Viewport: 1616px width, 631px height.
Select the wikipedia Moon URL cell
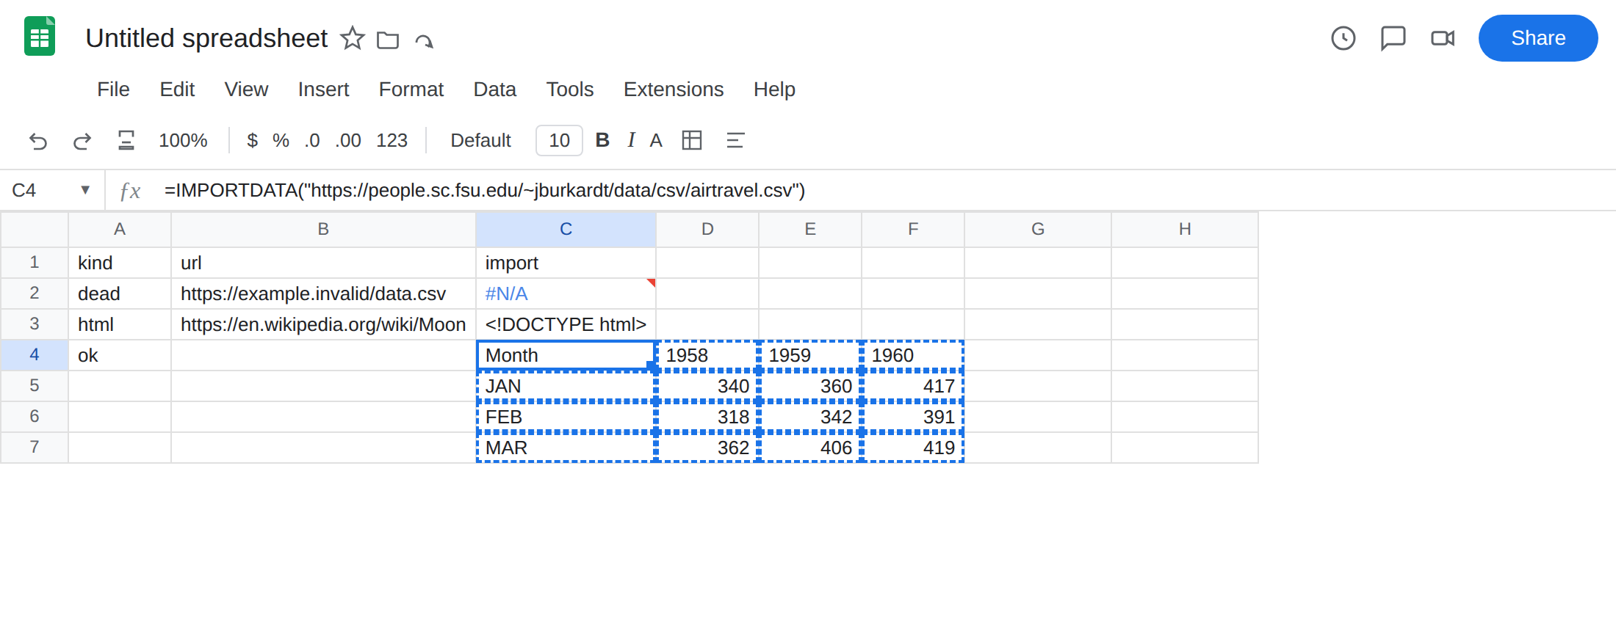pos(323,324)
